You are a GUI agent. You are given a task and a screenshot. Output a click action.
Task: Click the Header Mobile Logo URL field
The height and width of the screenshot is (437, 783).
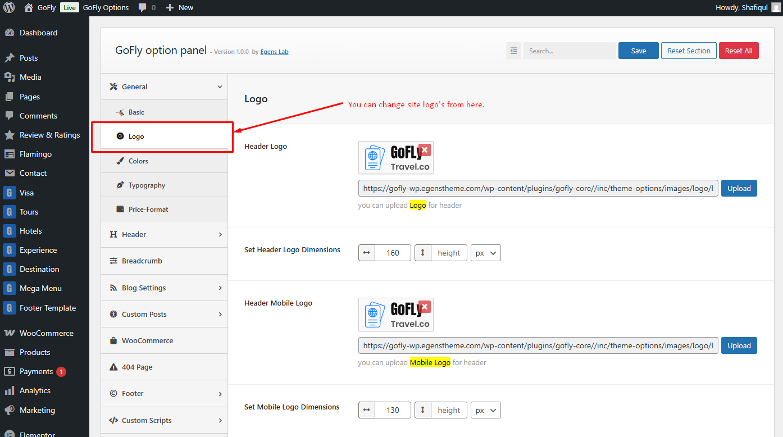[538, 345]
